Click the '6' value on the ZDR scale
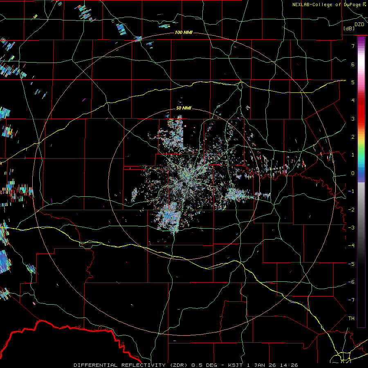This screenshot has width=368, height=368. click(353, 64)
